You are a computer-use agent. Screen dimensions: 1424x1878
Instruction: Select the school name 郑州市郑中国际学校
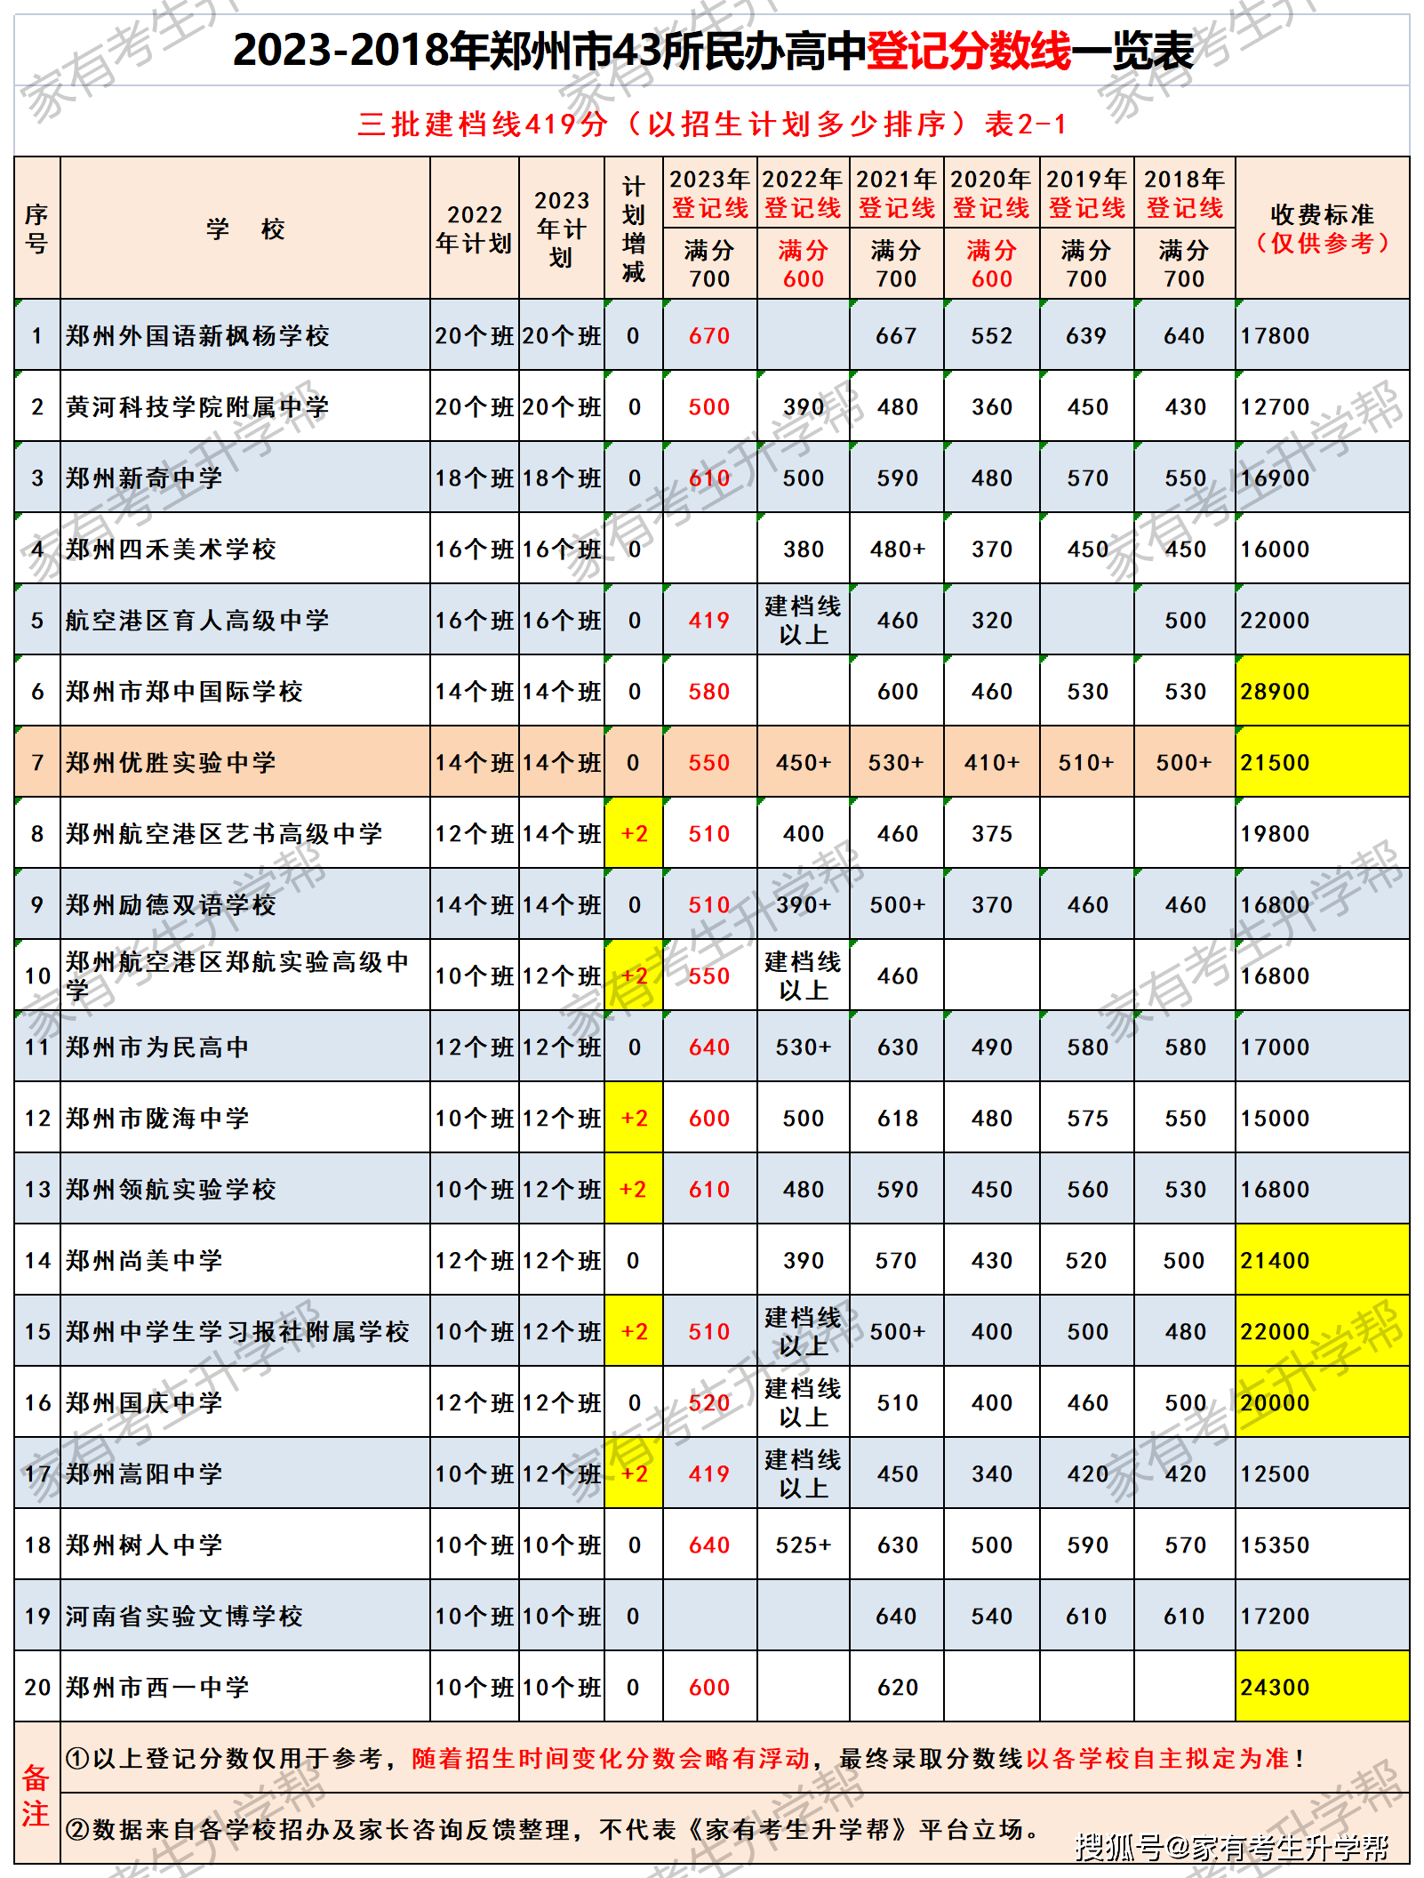coord(184,692)
